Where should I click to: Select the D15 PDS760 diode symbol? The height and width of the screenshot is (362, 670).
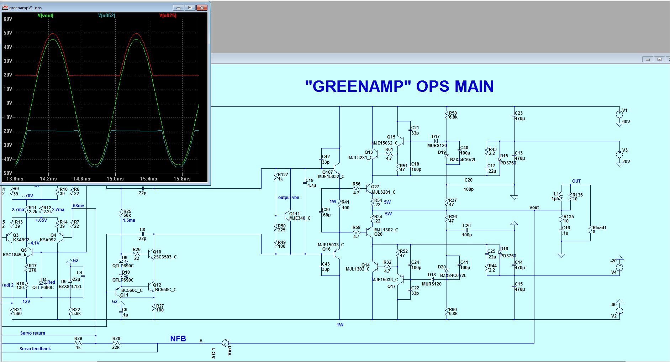pyautogui.click(x=500, y=159)
